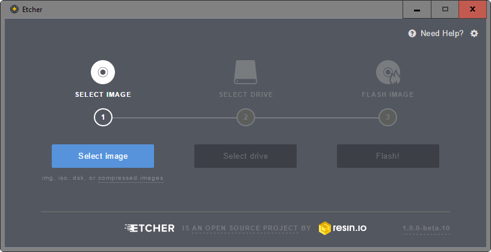Viewport: 491px width, 252px height.
Task: Click step number 2 circle
Action: tap(245, 117)
